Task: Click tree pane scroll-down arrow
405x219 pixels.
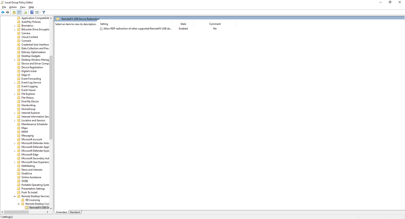Action: click(x=51, y=208)
